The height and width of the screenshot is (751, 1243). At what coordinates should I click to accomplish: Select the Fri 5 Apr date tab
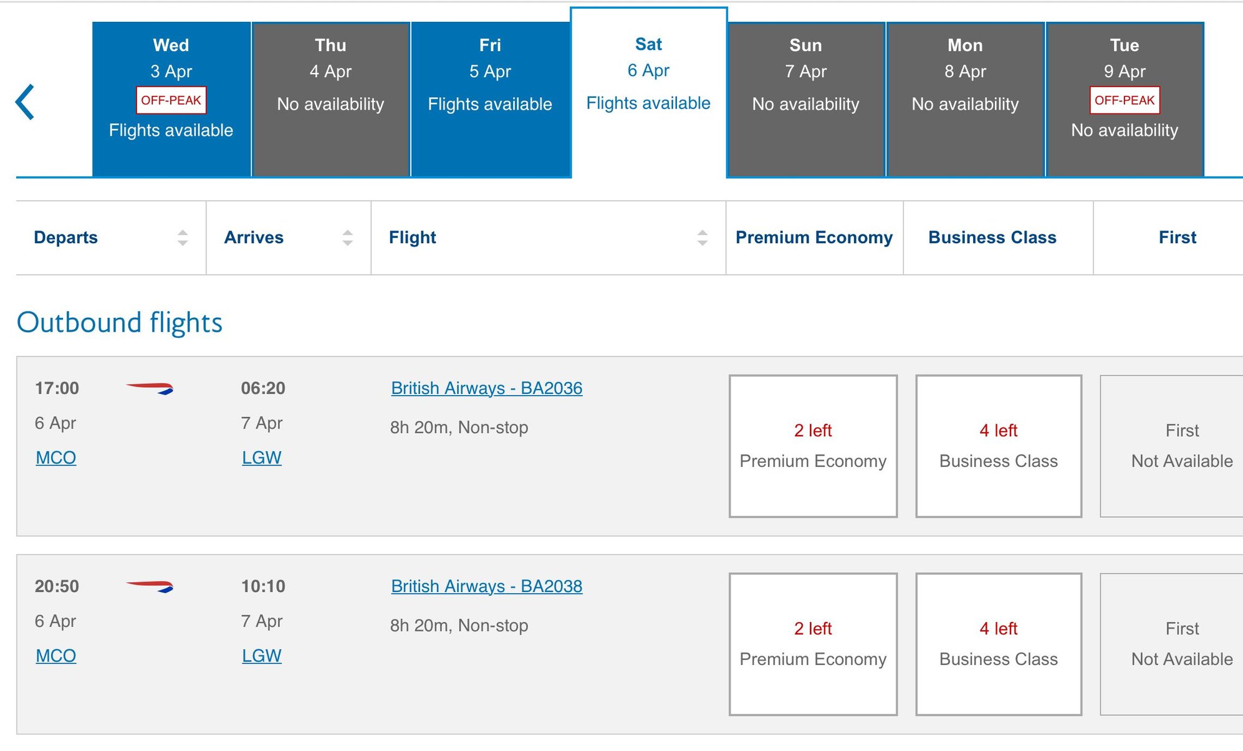click(x=490, y=100)
